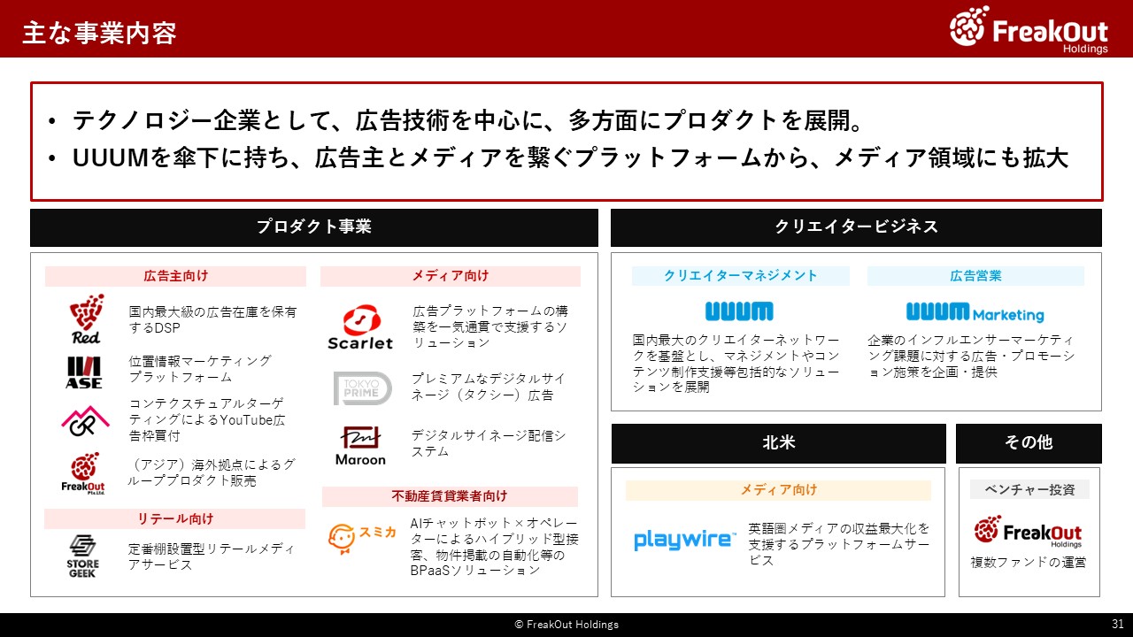Click the FreakOut Holdings logo in header
Screen dimensions: 1133x637
point(1029,29)
